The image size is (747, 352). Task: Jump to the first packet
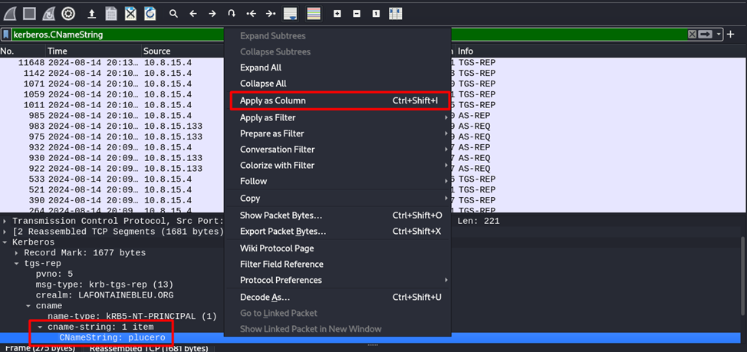tap(251, 15)
